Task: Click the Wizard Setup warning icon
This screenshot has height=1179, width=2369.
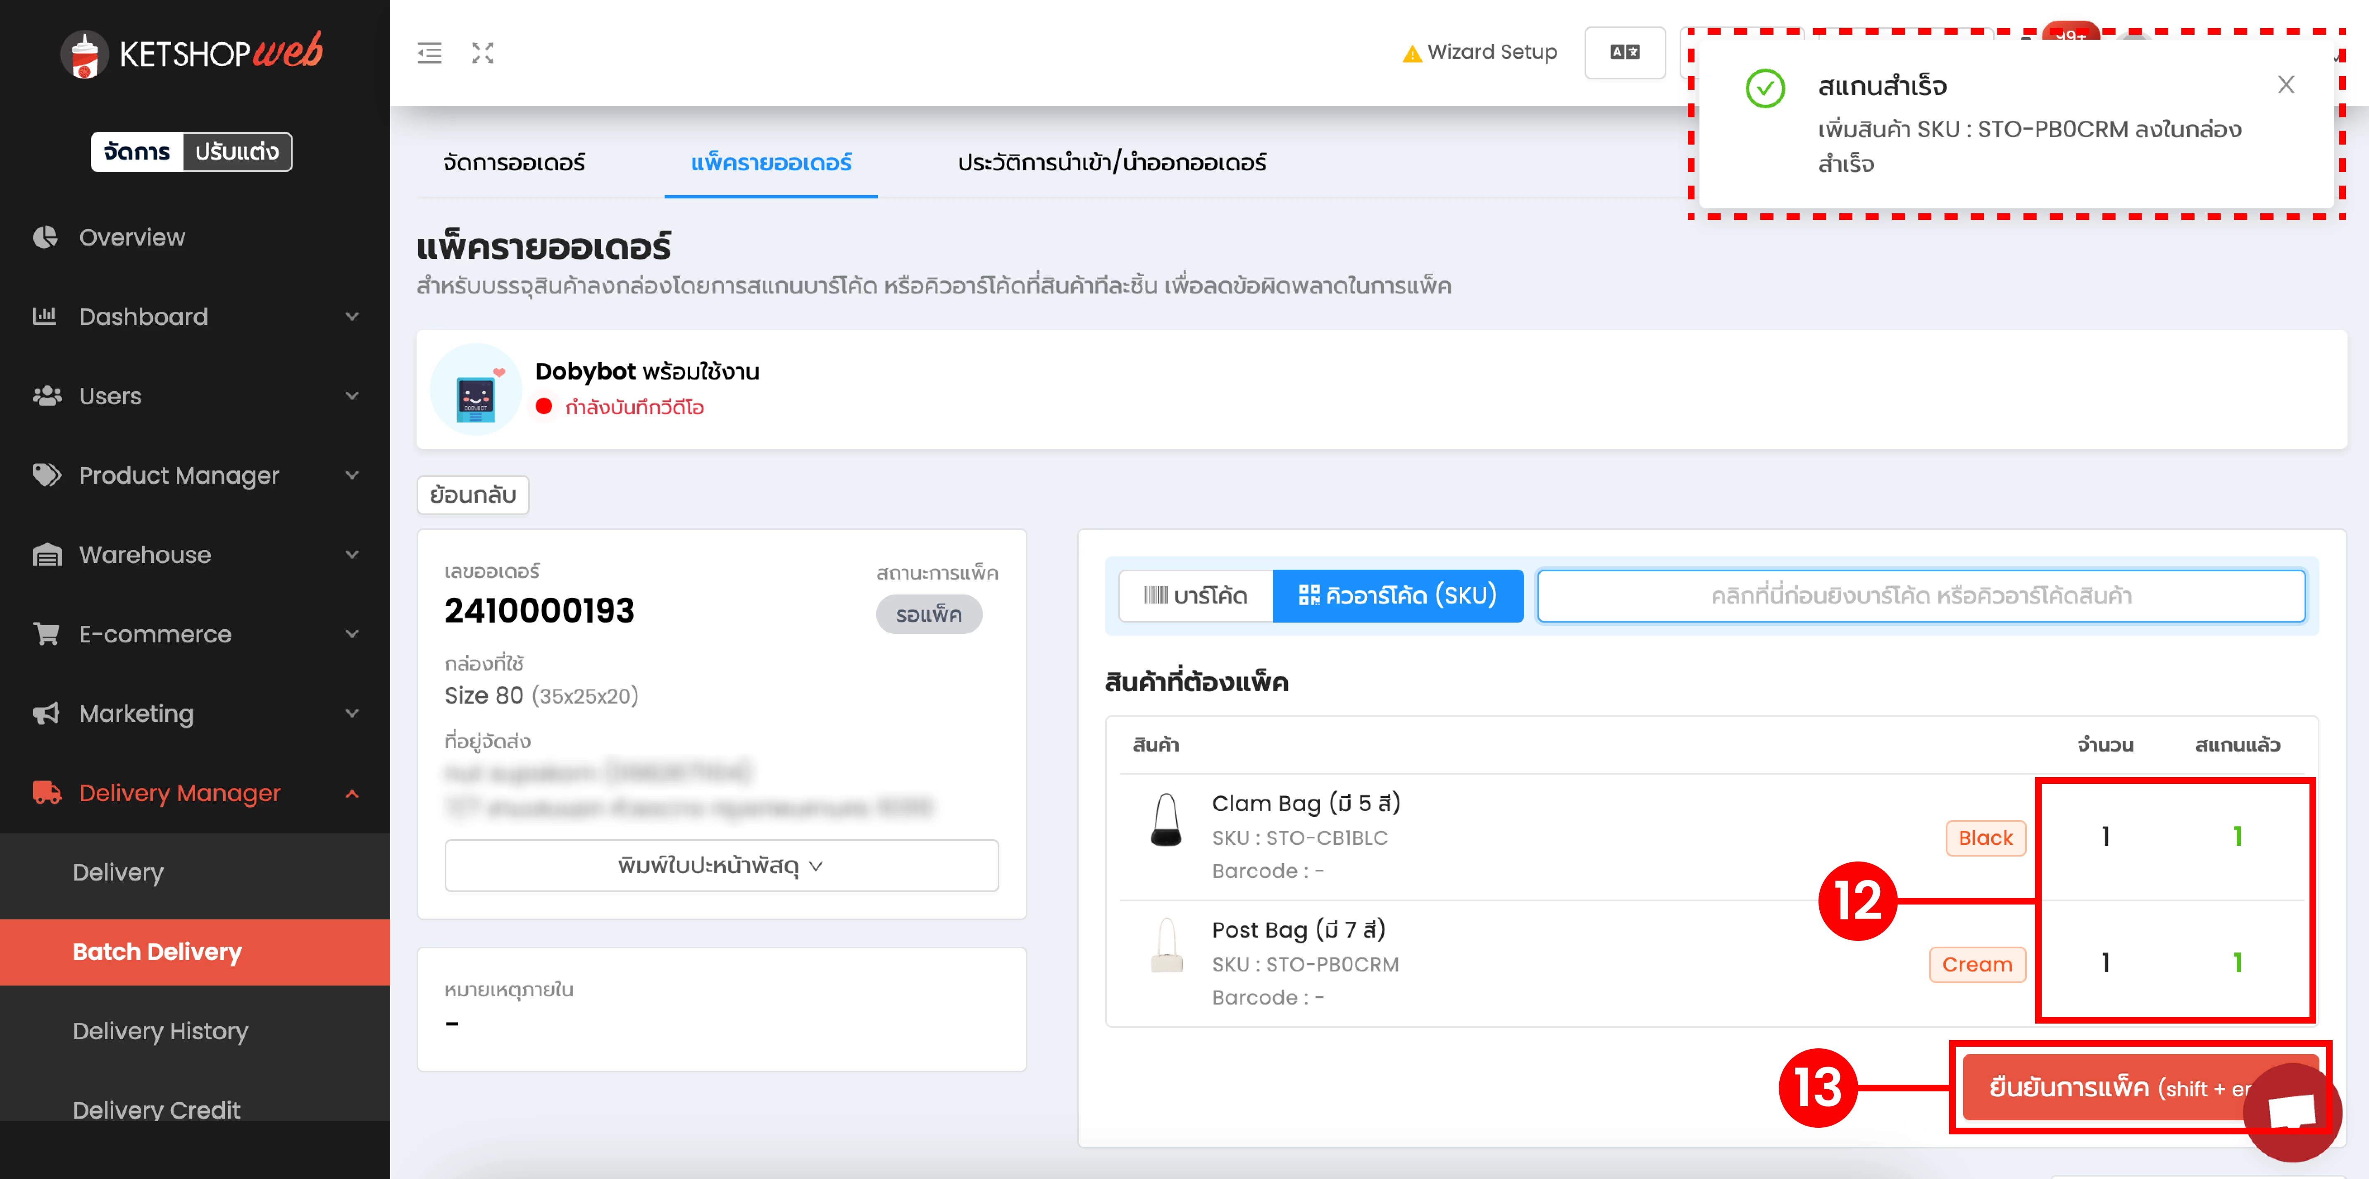Action: (1412, 53)
